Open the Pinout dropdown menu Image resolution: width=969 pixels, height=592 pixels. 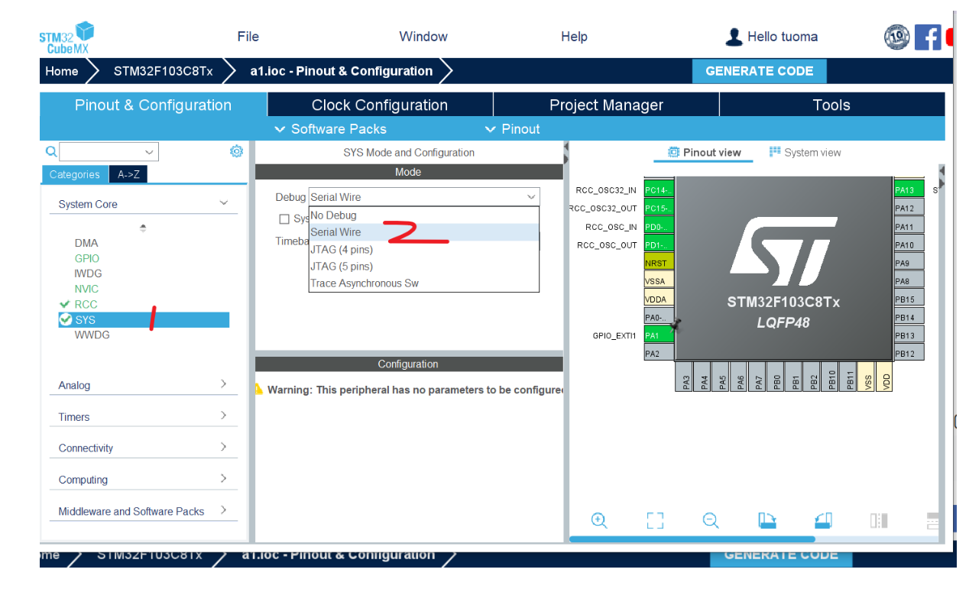click(513, 129)
